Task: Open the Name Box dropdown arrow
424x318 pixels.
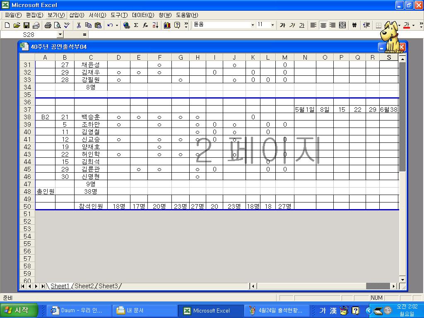Action: [x=60, y=35]
